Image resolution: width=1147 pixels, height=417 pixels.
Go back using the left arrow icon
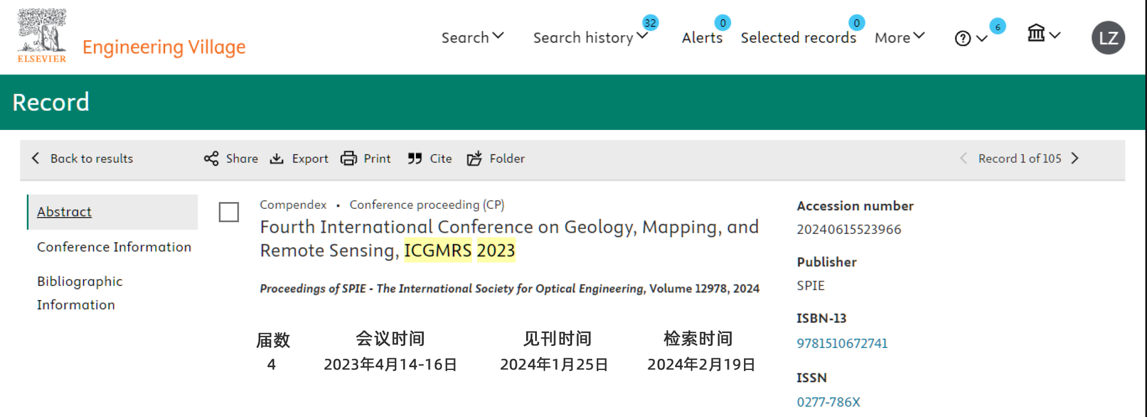pyautogui.click(x=36, y=158)
